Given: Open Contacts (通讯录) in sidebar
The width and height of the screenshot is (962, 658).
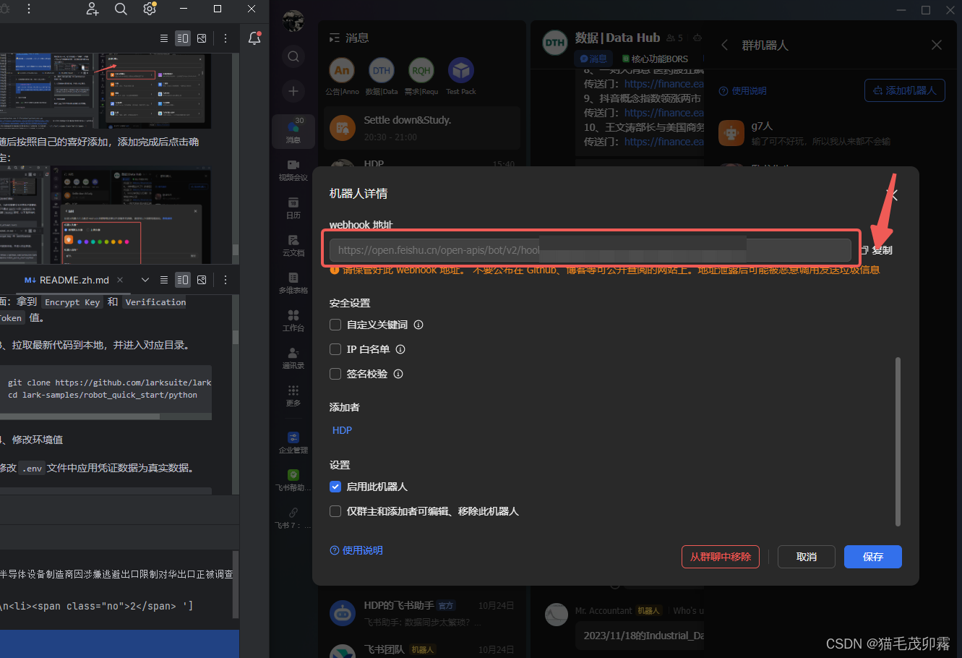Looking at the screenshot, I should [x=293, y=359].
